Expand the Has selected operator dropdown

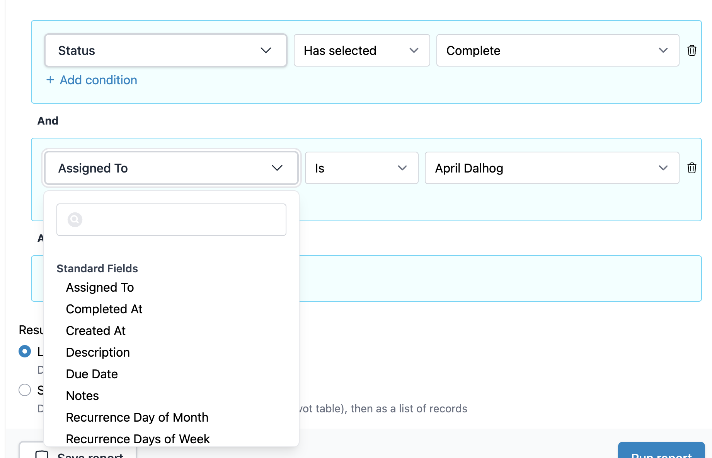(361, 51)
